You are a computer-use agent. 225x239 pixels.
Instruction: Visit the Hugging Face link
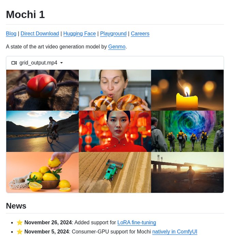coord(79,33)
